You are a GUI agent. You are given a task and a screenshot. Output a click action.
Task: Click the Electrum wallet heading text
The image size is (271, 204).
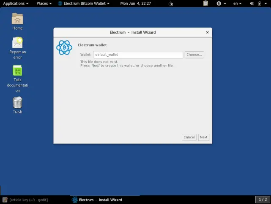[92, 45]
